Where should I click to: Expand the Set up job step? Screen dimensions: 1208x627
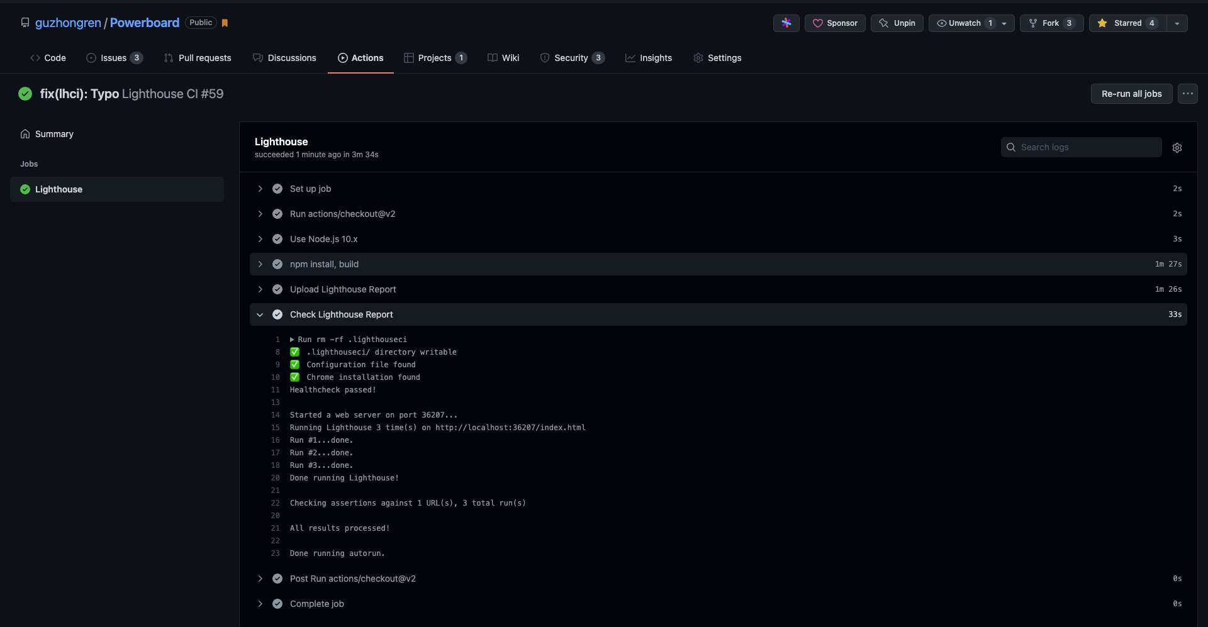pos(719,189)
